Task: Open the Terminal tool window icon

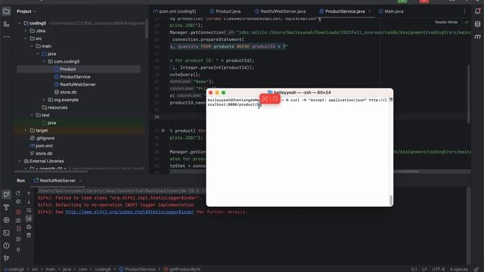Action: [x=6, y=233]
